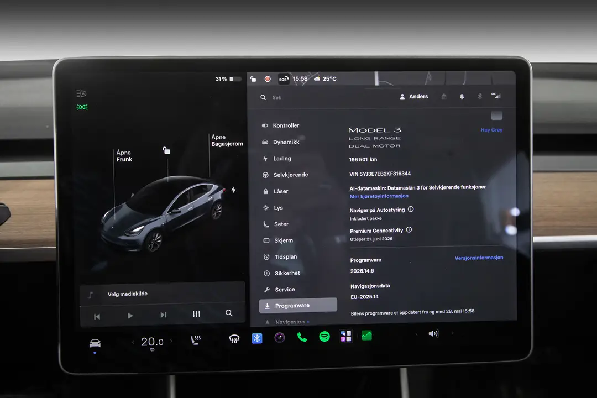
Task: Open the Kontroller menu
Action: 281,125
